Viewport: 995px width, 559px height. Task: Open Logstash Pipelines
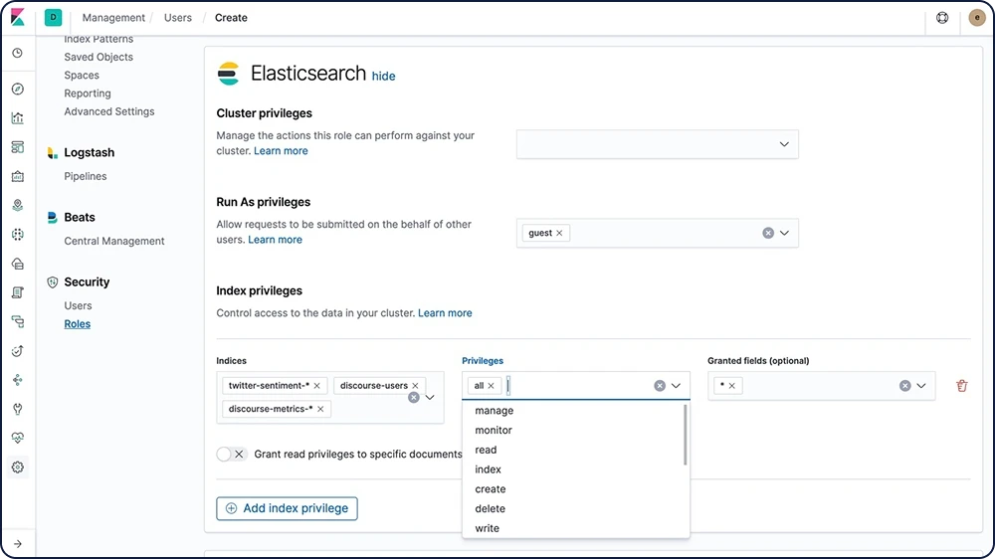tap(85, 176)
